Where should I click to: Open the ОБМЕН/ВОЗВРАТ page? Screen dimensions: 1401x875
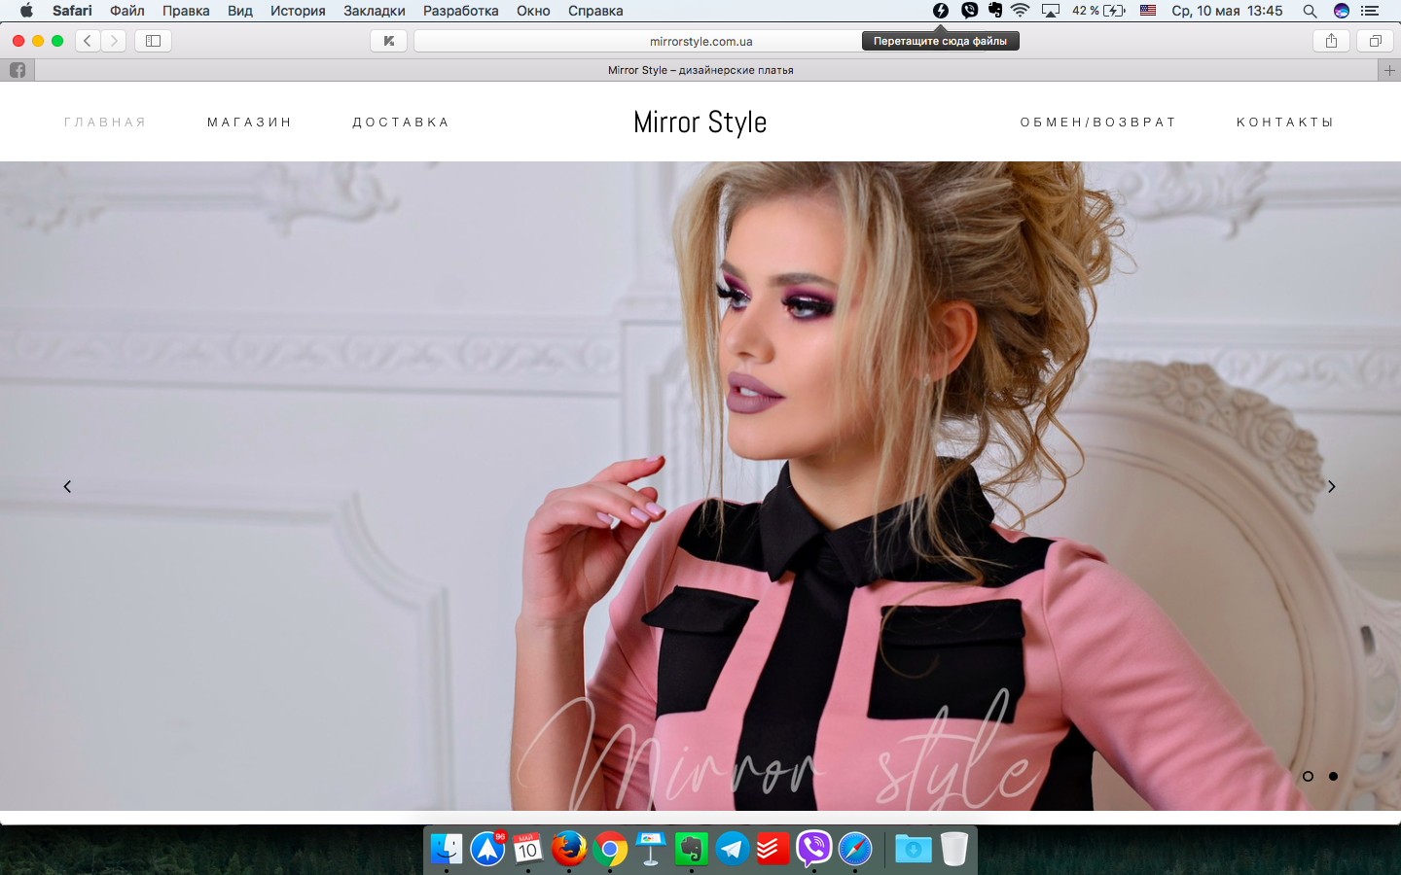[x=1098, y=122]
